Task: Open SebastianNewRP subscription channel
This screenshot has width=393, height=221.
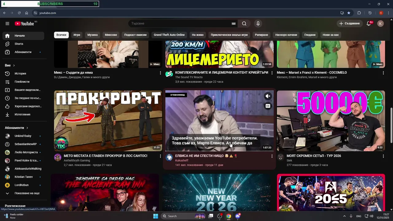Action: click(x=23, y=144)
